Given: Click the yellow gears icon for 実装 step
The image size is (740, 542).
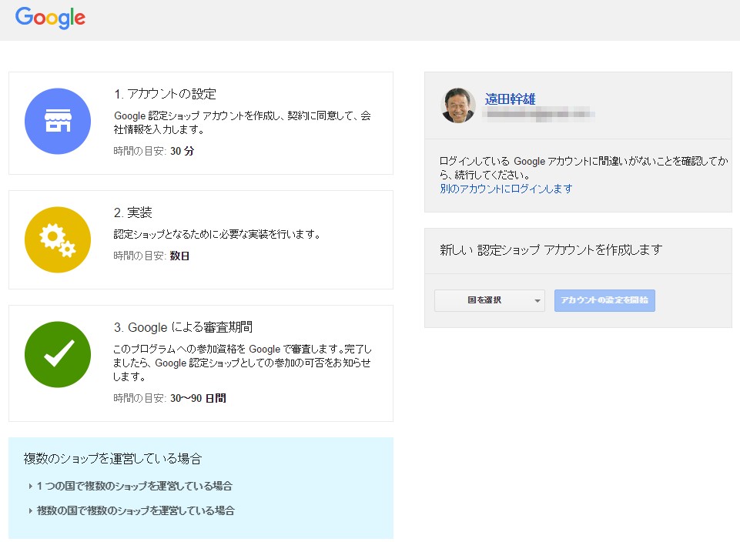Looking at the screenshot, I should 58,239.
